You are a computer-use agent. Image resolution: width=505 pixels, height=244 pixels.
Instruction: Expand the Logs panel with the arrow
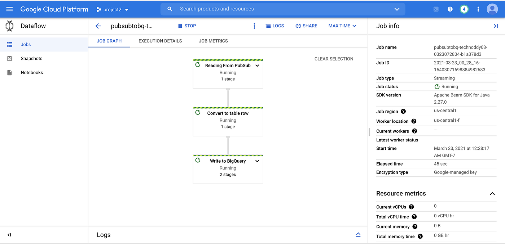pyautogui.click(x=358, y=235)
